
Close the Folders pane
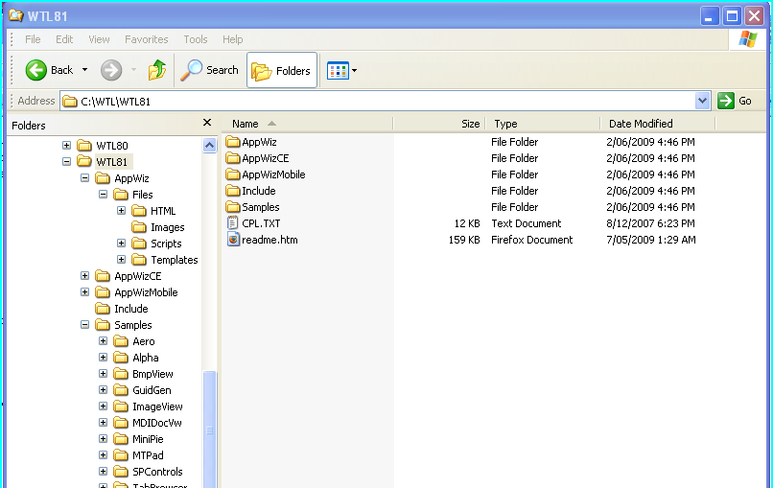(x=207, y=123)
